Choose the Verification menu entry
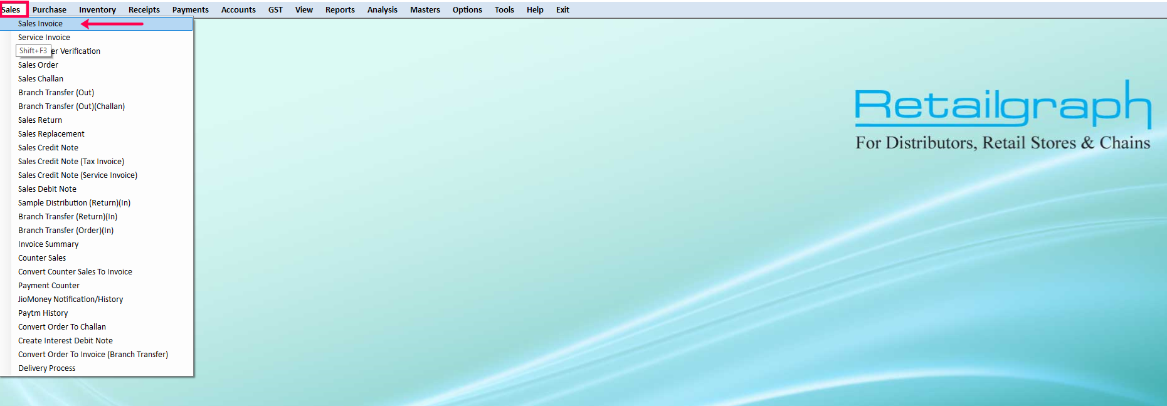This screenshot has height=406, width=1167. [97, 51]
